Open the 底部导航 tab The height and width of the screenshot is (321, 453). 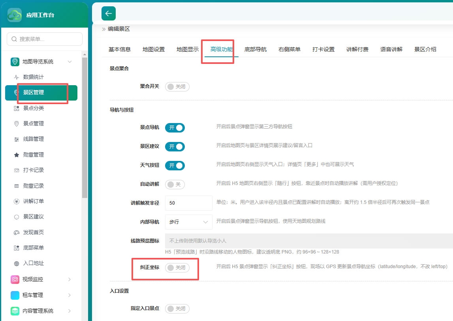256,49
